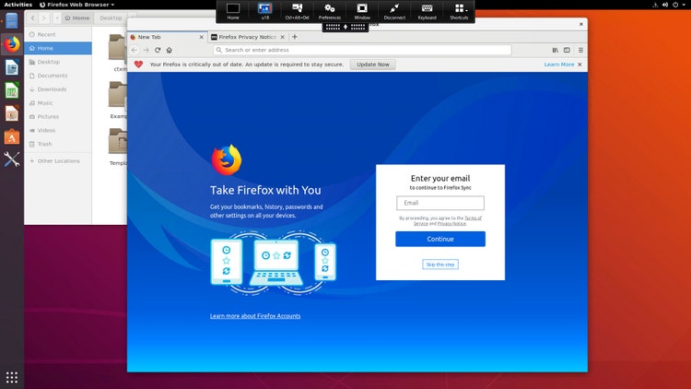
Task: Click Skip this step
Action: 440,265
